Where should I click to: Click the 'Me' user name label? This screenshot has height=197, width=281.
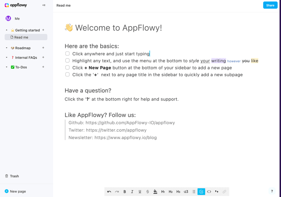[17, 19]
